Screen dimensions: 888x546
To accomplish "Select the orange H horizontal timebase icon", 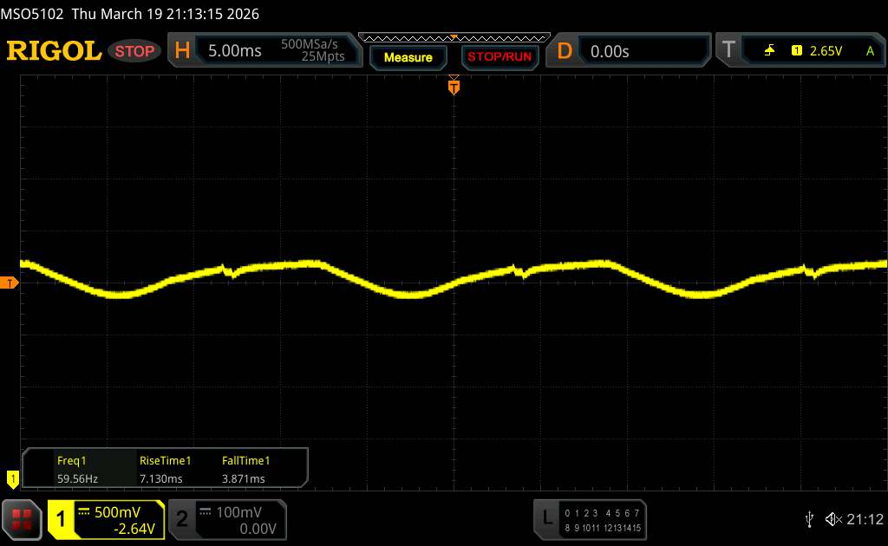I will click(182, 51).
